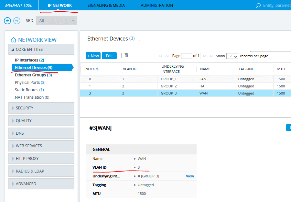Click the VLAN ID column header
Viewport: 291px width, 202px height.
point(130,69)
